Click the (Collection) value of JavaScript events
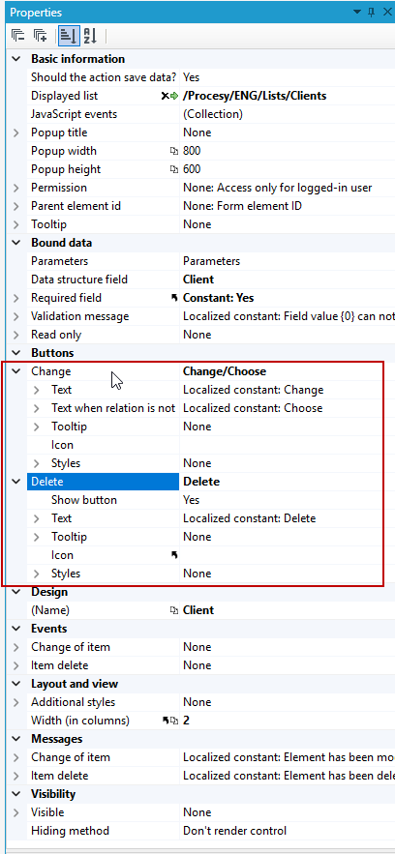This screenshot has width=395, height=854. click(212, 114)
